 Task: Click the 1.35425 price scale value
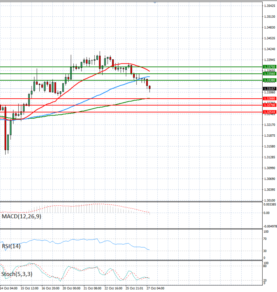[270, 6]
